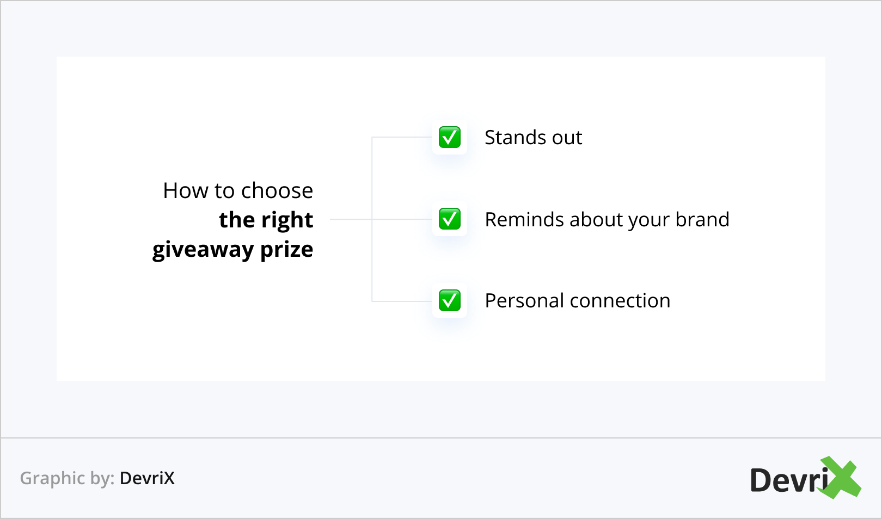Click the "Reminds about your brand" label
This screenshot has width=882, height=519.
point(607,220)
